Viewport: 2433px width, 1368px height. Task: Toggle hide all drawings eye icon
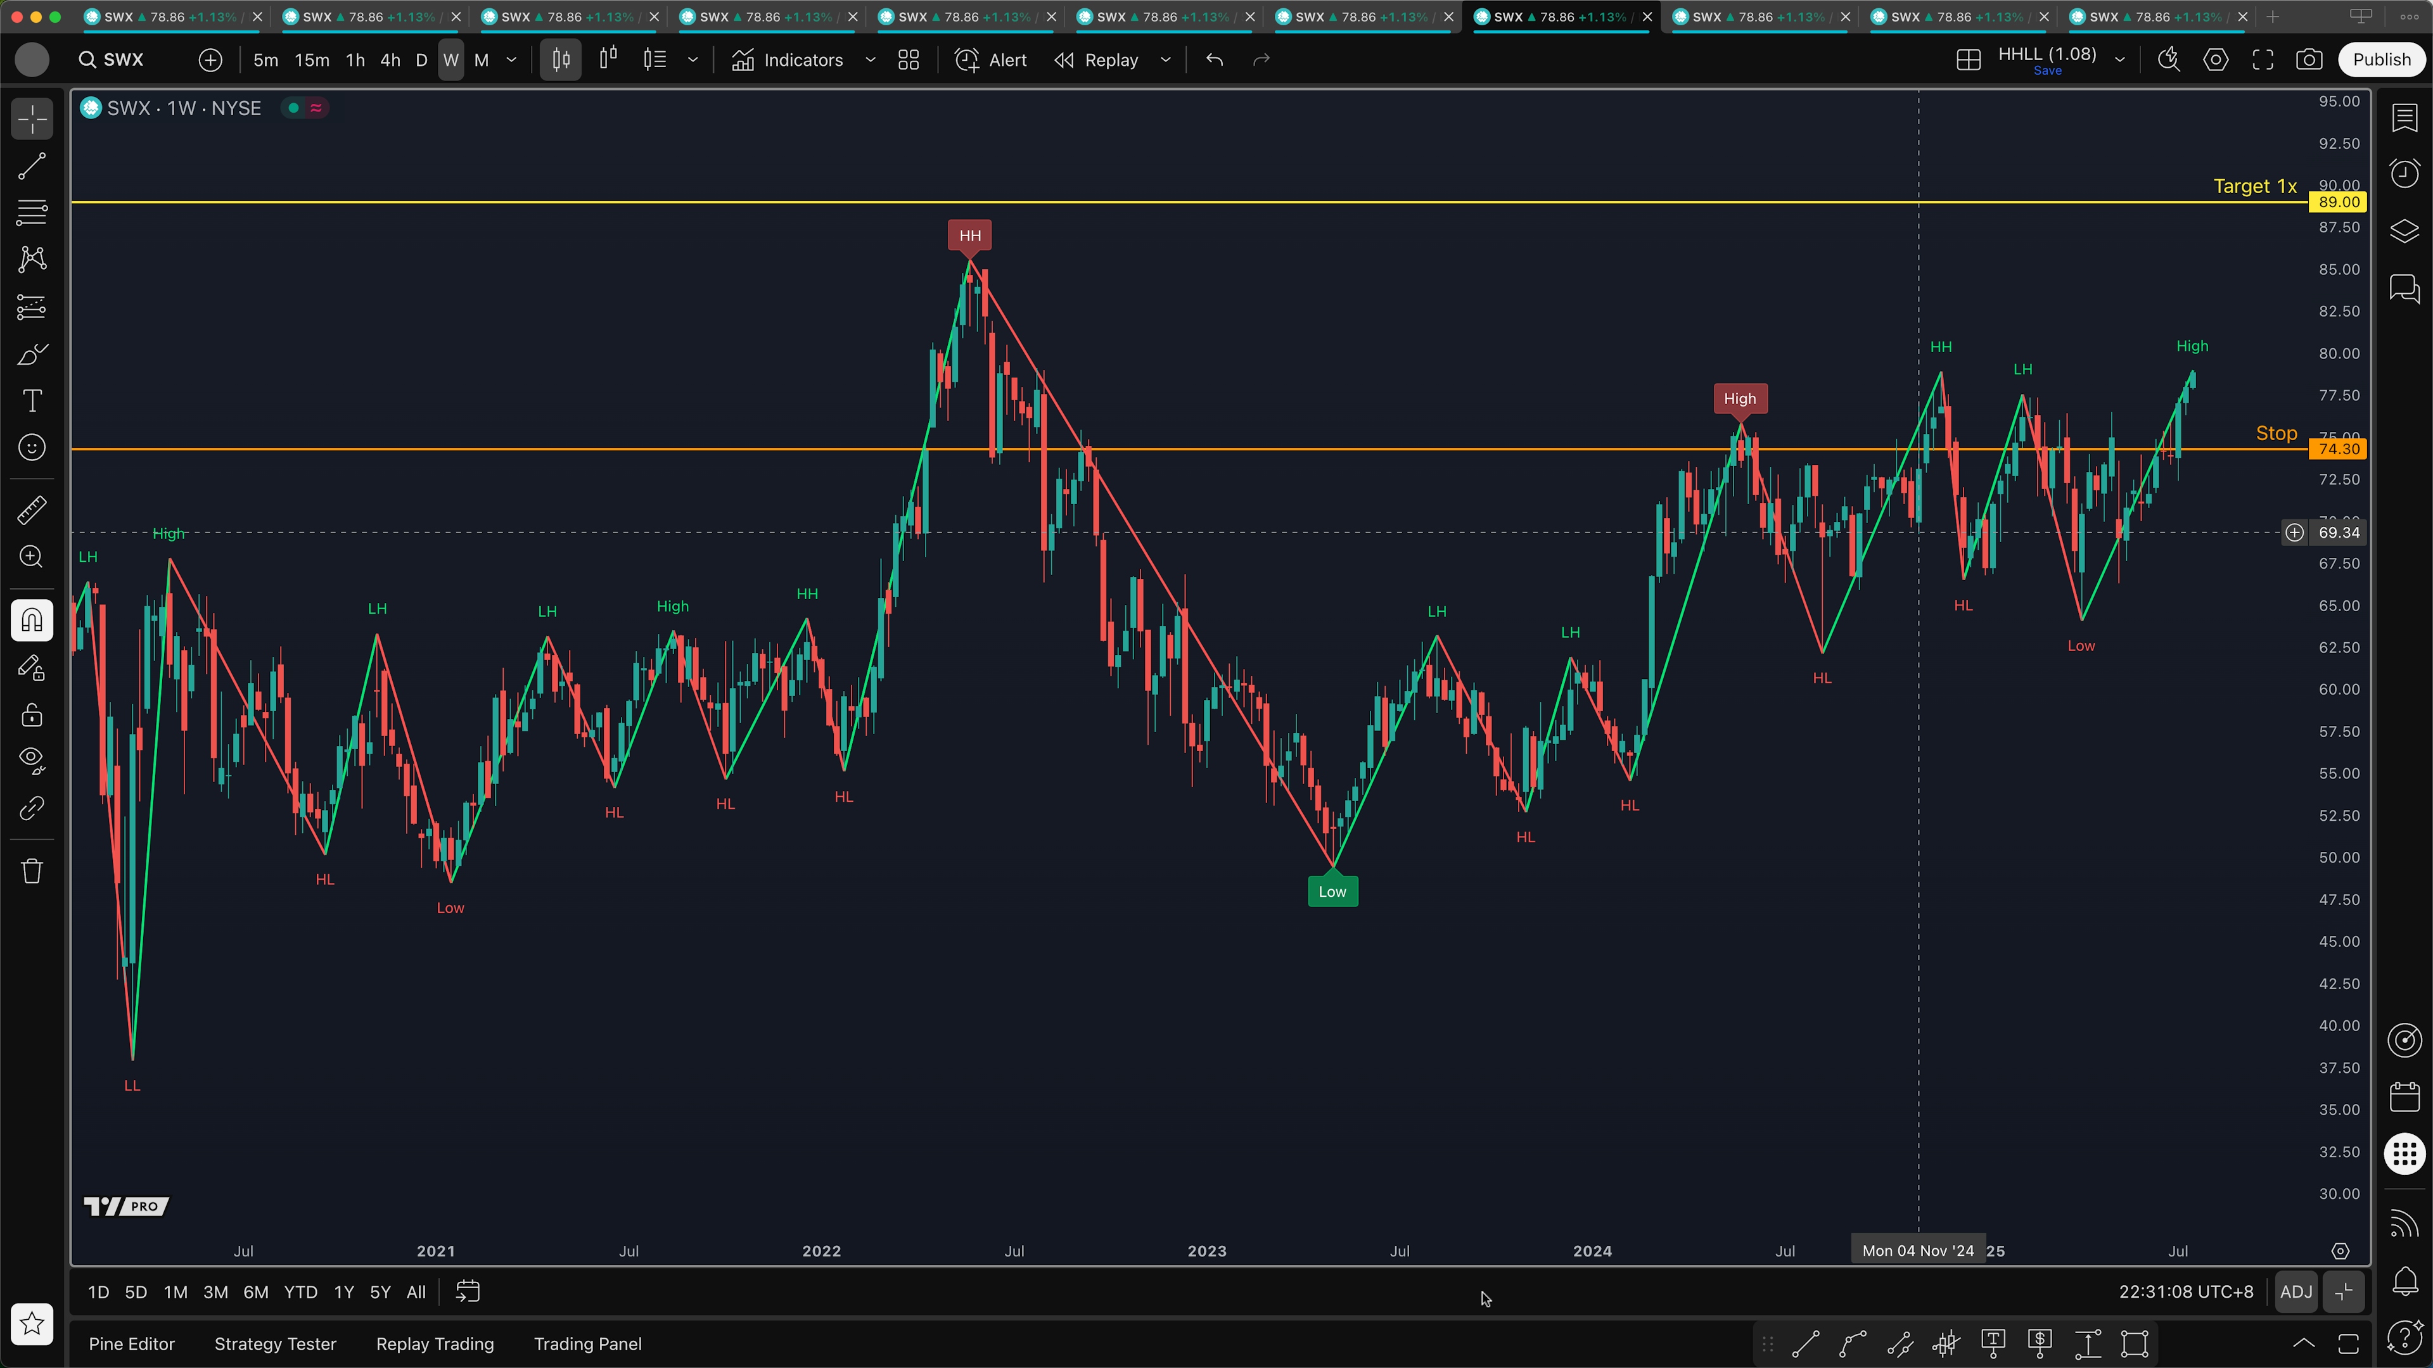(x=32, y=761)
